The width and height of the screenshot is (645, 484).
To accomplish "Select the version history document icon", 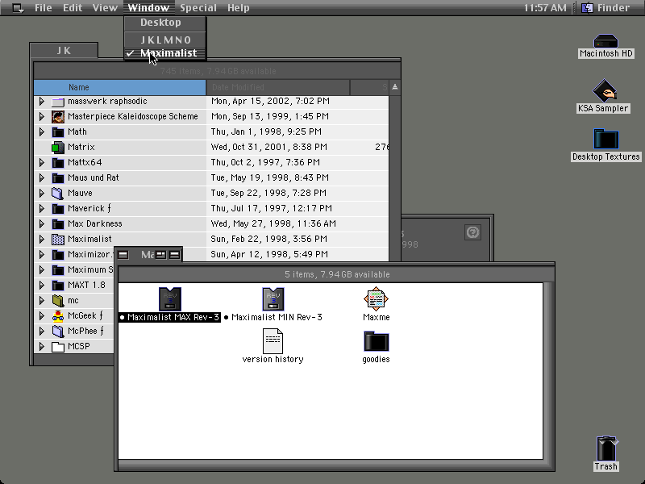I will [273, 340].
